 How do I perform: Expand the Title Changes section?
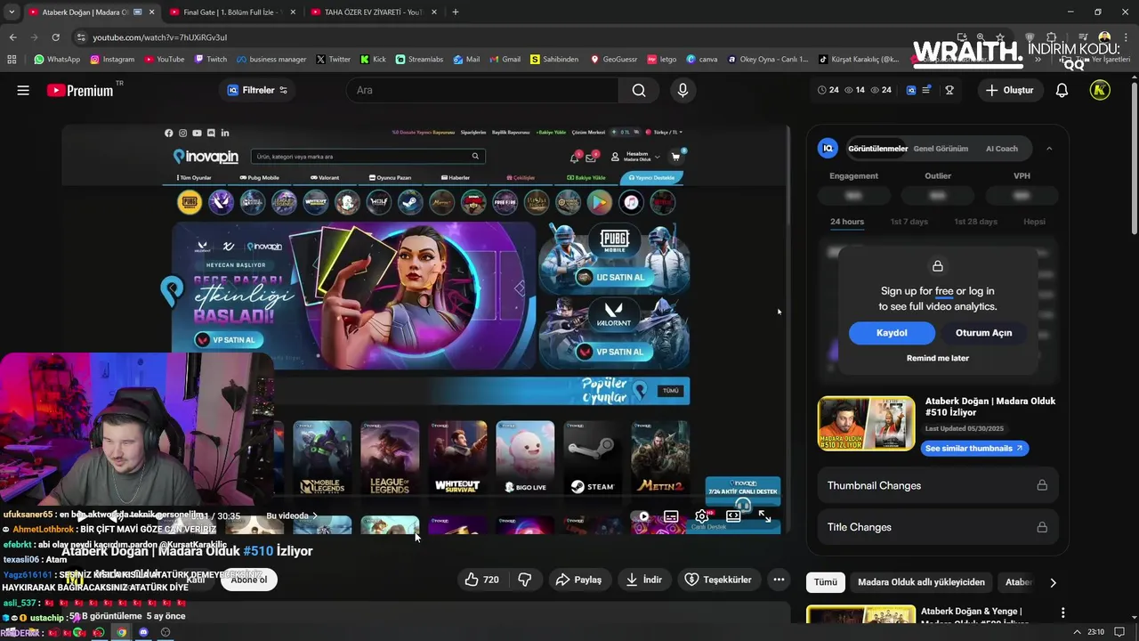[x=937, y=527]
